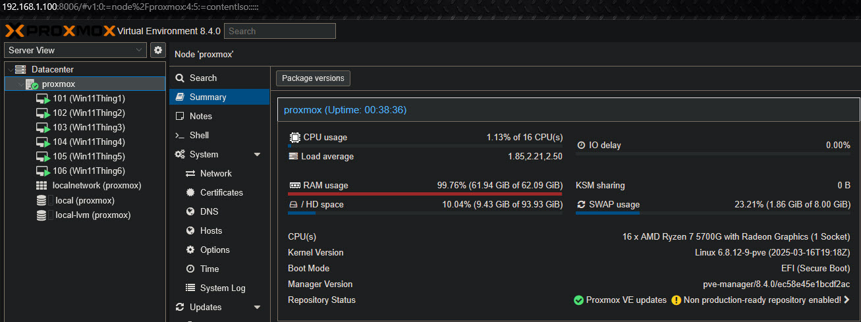
Task: Open the Server View dropdown
Action: click(75, 50)
